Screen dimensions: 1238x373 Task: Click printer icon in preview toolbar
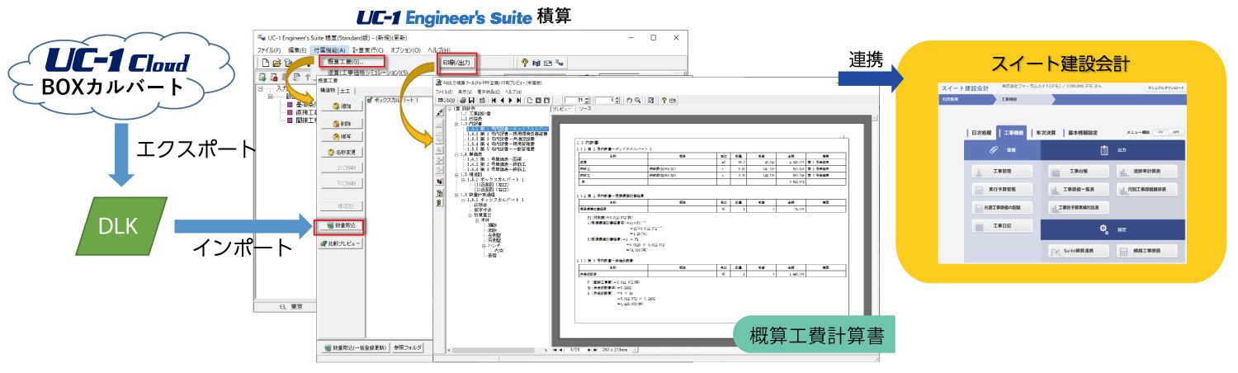(463, 101)
